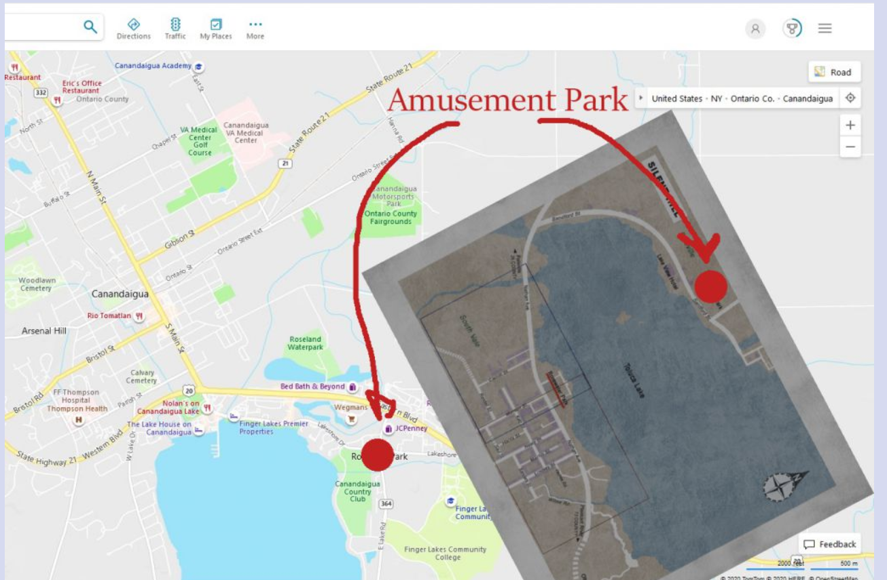Click Arsenal Hill label
Image resolution: width=887 pixels, height=580 pixels.
click(44, 331)
